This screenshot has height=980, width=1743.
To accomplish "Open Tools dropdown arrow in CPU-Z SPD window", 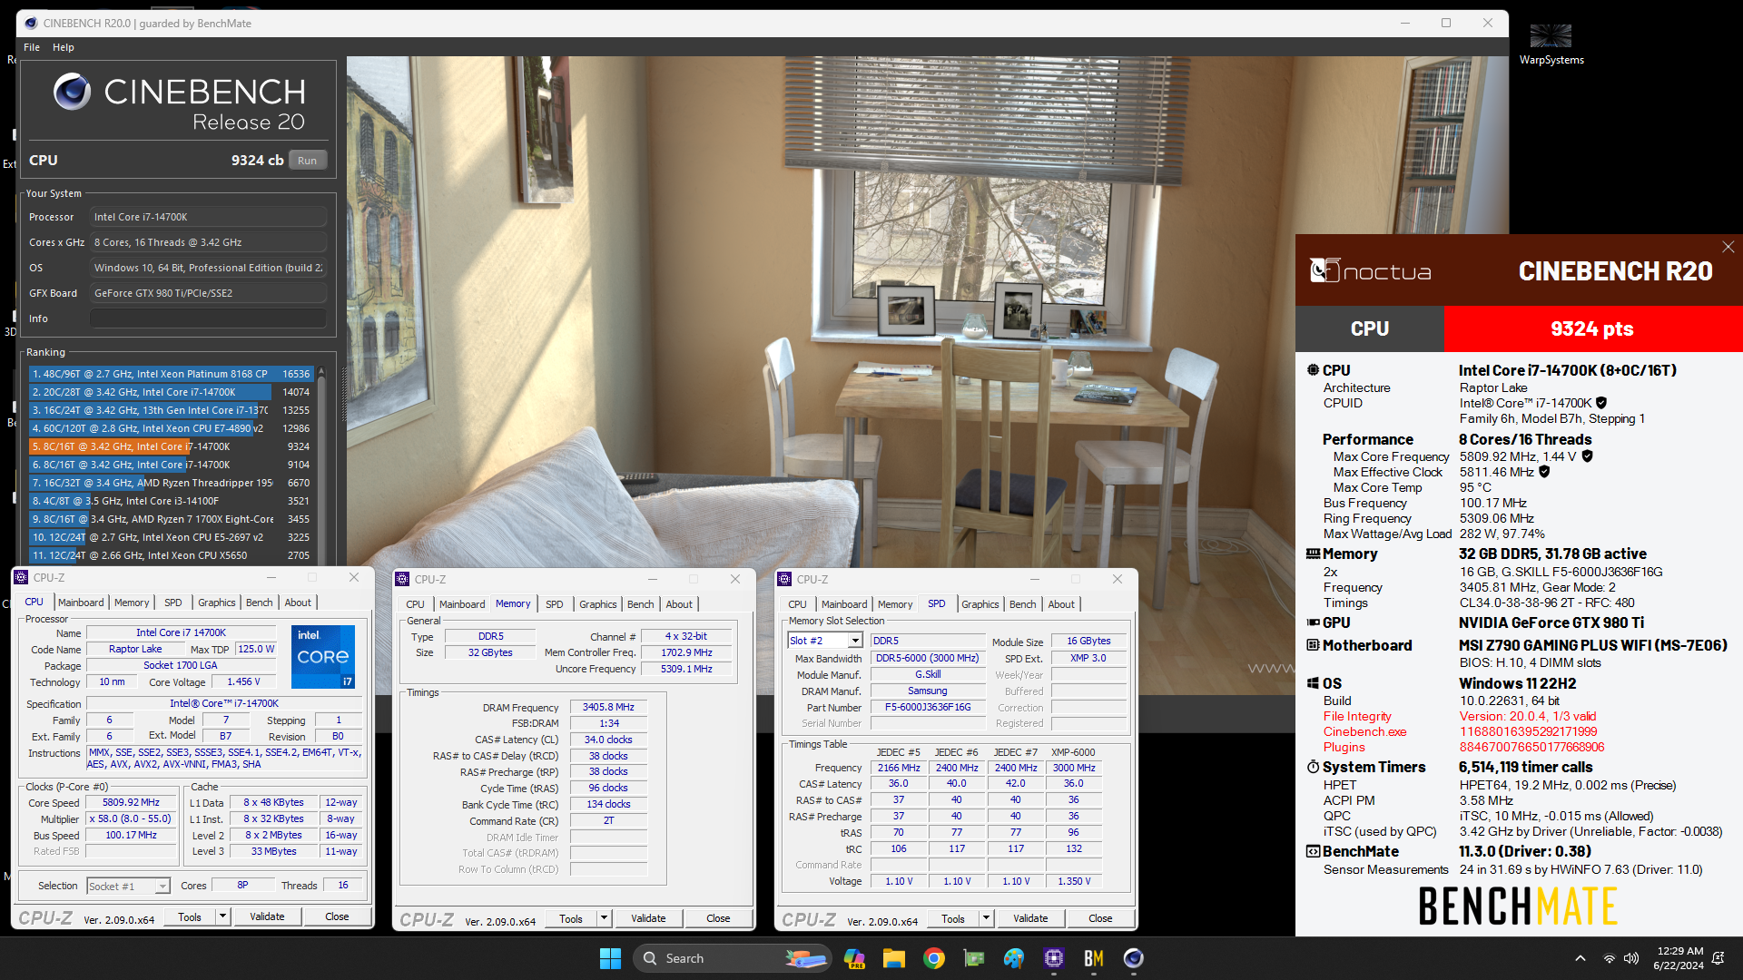I will pos(986,918).
